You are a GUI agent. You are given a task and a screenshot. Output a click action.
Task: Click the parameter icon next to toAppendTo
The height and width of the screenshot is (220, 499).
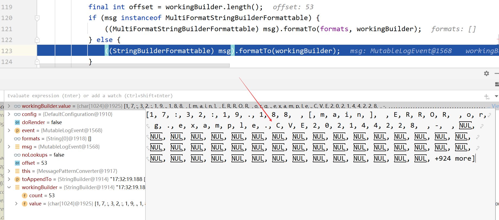point(17,179)
